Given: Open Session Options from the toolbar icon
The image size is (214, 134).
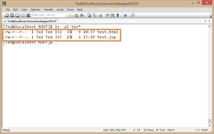Looking at the screenshot, I should [x=107, y=15].
